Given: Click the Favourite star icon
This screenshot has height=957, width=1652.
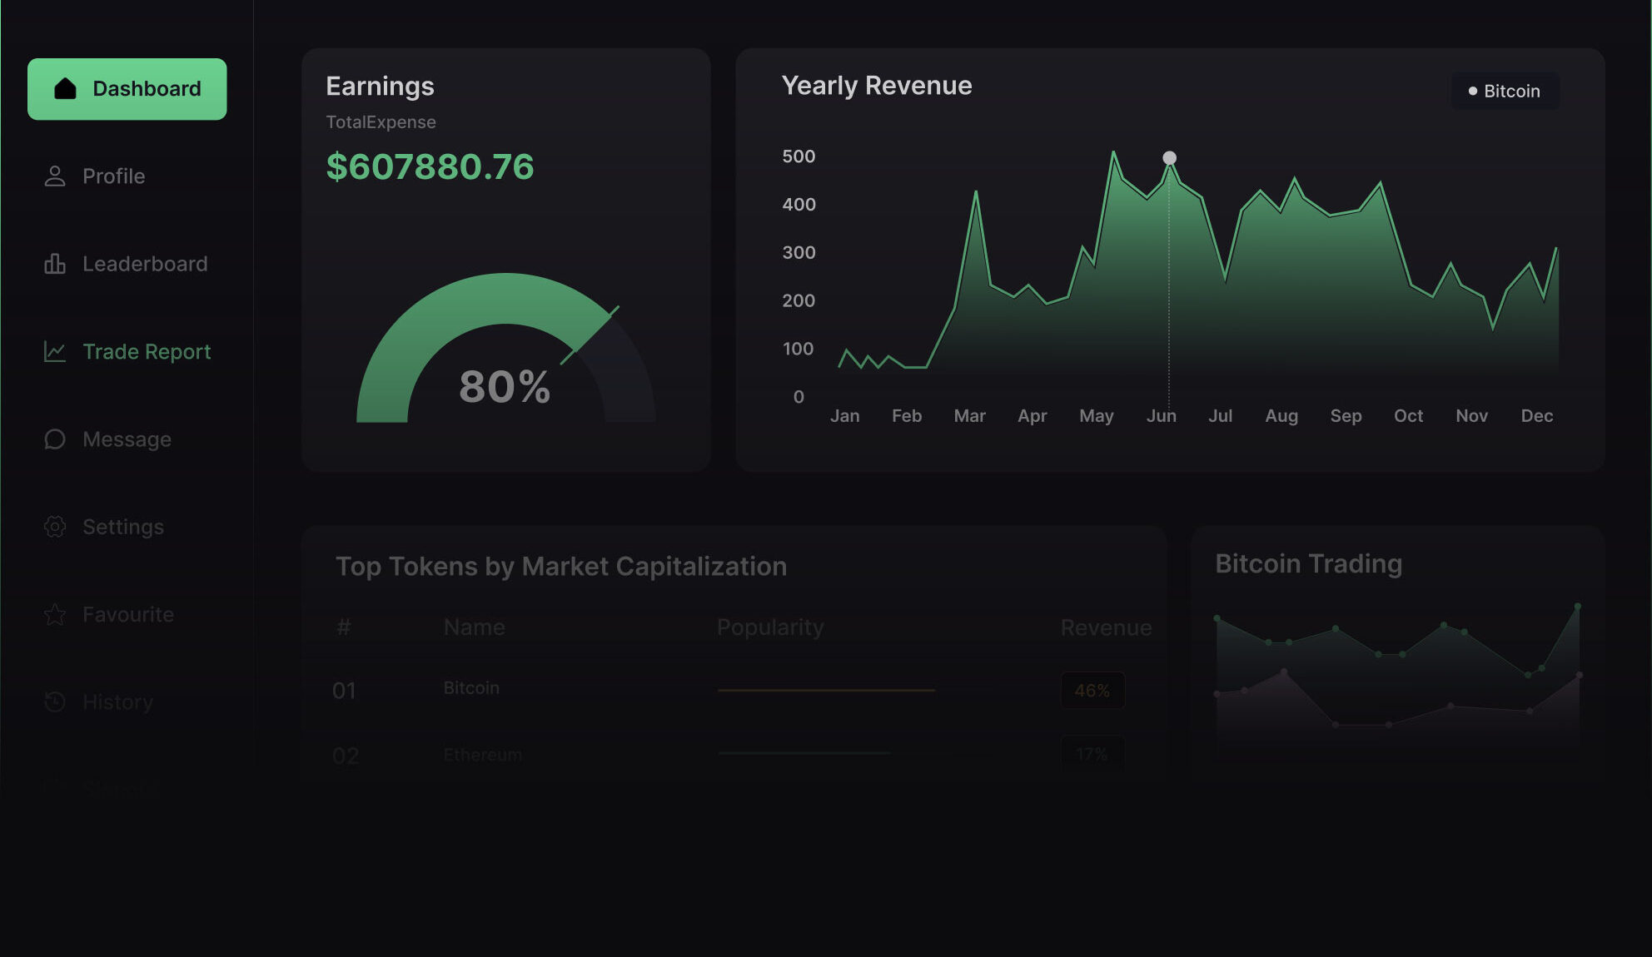Looking at the screenshot, I should click(55, 615).
